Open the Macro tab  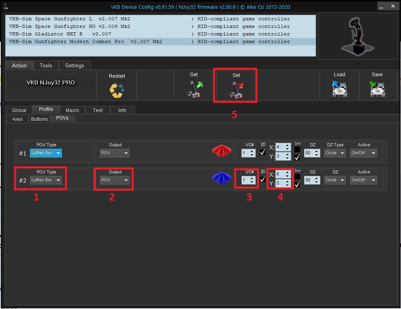click(x=72, y=110)
